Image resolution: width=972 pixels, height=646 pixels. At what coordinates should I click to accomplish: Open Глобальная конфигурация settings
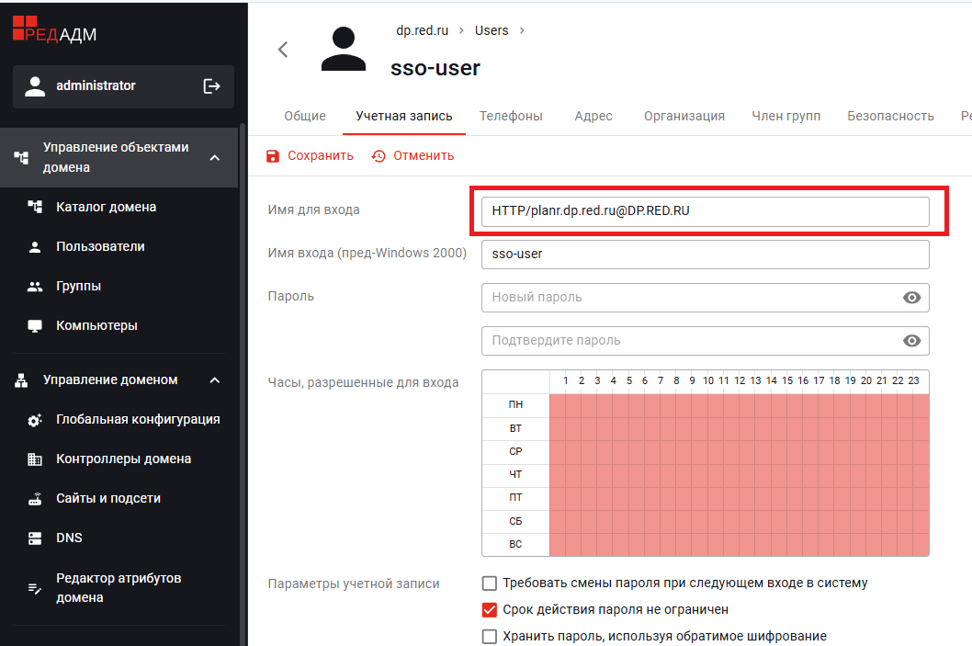click(x=138, y=420)
